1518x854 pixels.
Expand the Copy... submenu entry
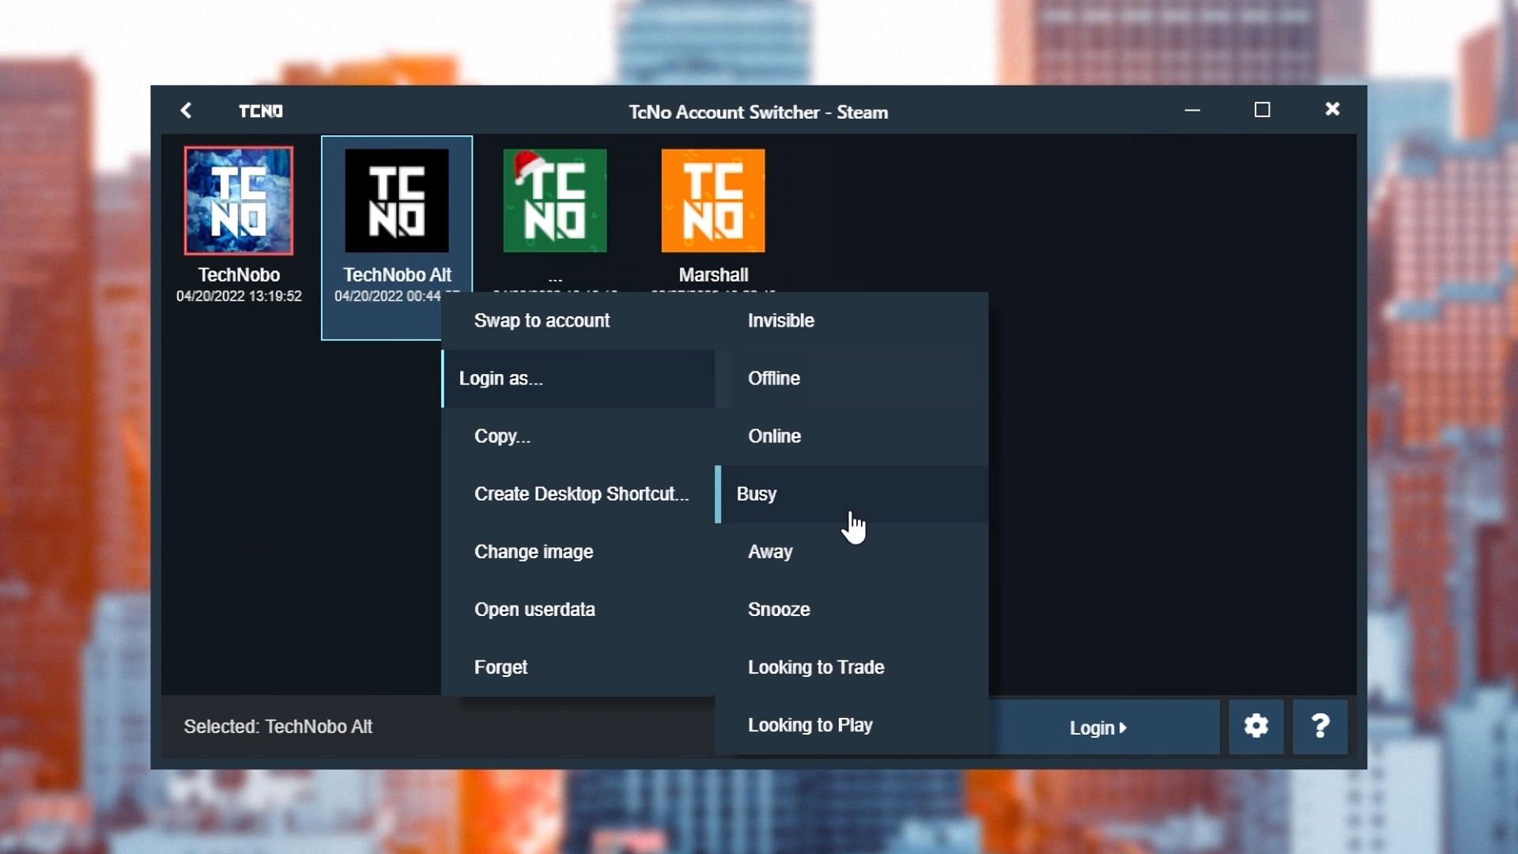pos(502,436)
